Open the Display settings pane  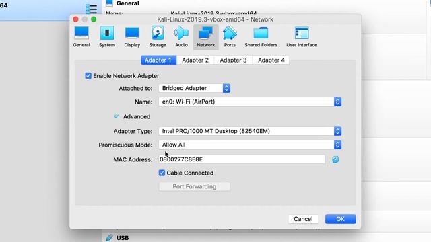pos(132,37)
